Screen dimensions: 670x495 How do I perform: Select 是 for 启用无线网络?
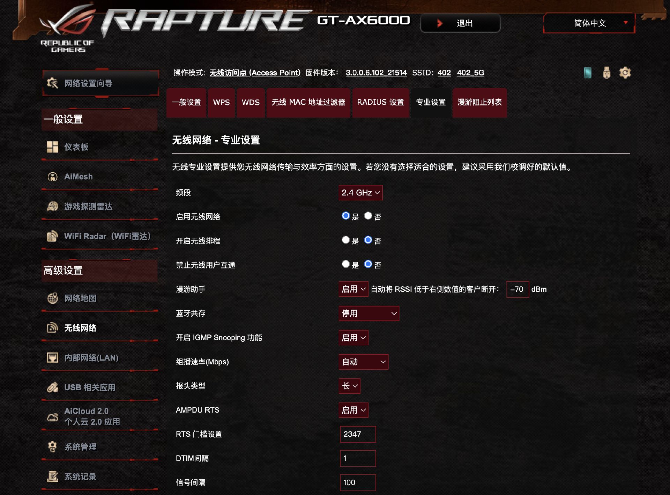tap(345, 216)
